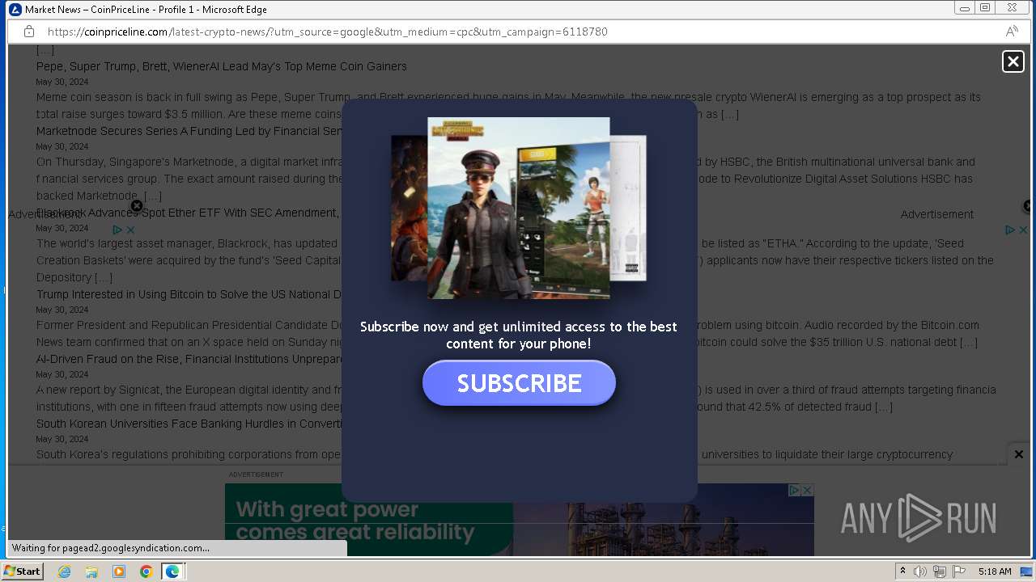Open 'Trump Interested in Using Bitcoin' headline

click(189, 294)
